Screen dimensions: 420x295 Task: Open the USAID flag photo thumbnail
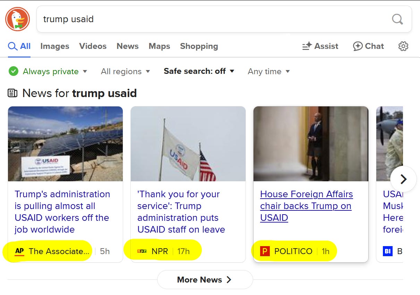point(188,144)
